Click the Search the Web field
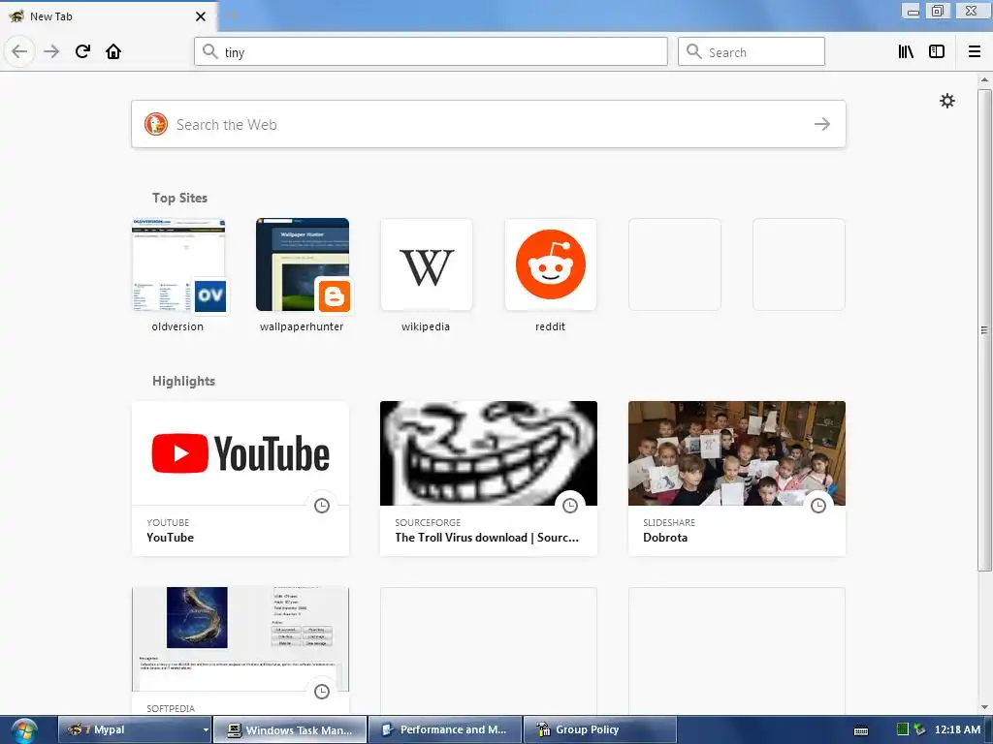The height and width of the screenshot is (744, 993). click(x=489, y=124)
